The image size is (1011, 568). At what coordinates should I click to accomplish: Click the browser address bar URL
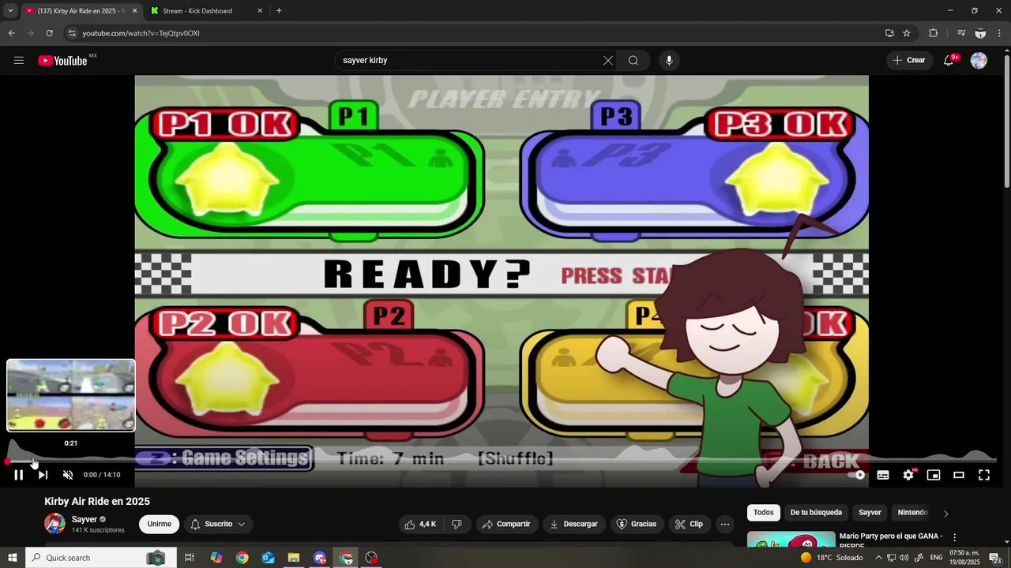pyautogui.click(x=141, y=33)
